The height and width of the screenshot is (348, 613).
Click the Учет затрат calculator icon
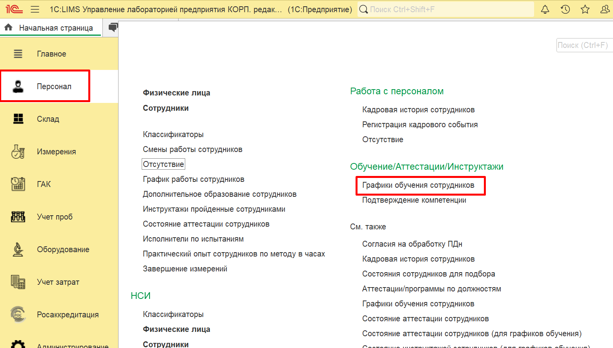point(18,282)
